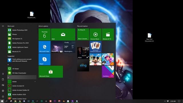
Task: Open Adobe Creative Cloud
Action: tap(22, 98)
